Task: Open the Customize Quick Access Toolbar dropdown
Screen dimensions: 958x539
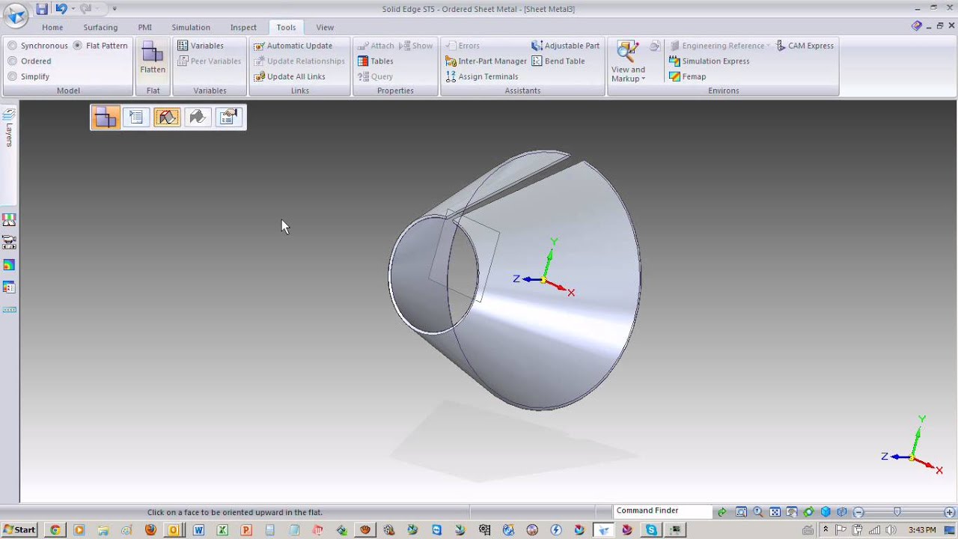Action: tap(115, 9)
